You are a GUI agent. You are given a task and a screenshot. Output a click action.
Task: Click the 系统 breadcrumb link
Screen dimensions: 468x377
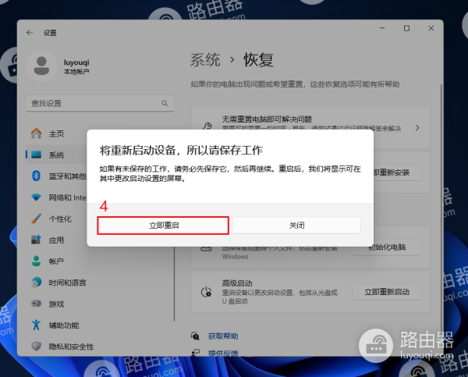[205, 60]
